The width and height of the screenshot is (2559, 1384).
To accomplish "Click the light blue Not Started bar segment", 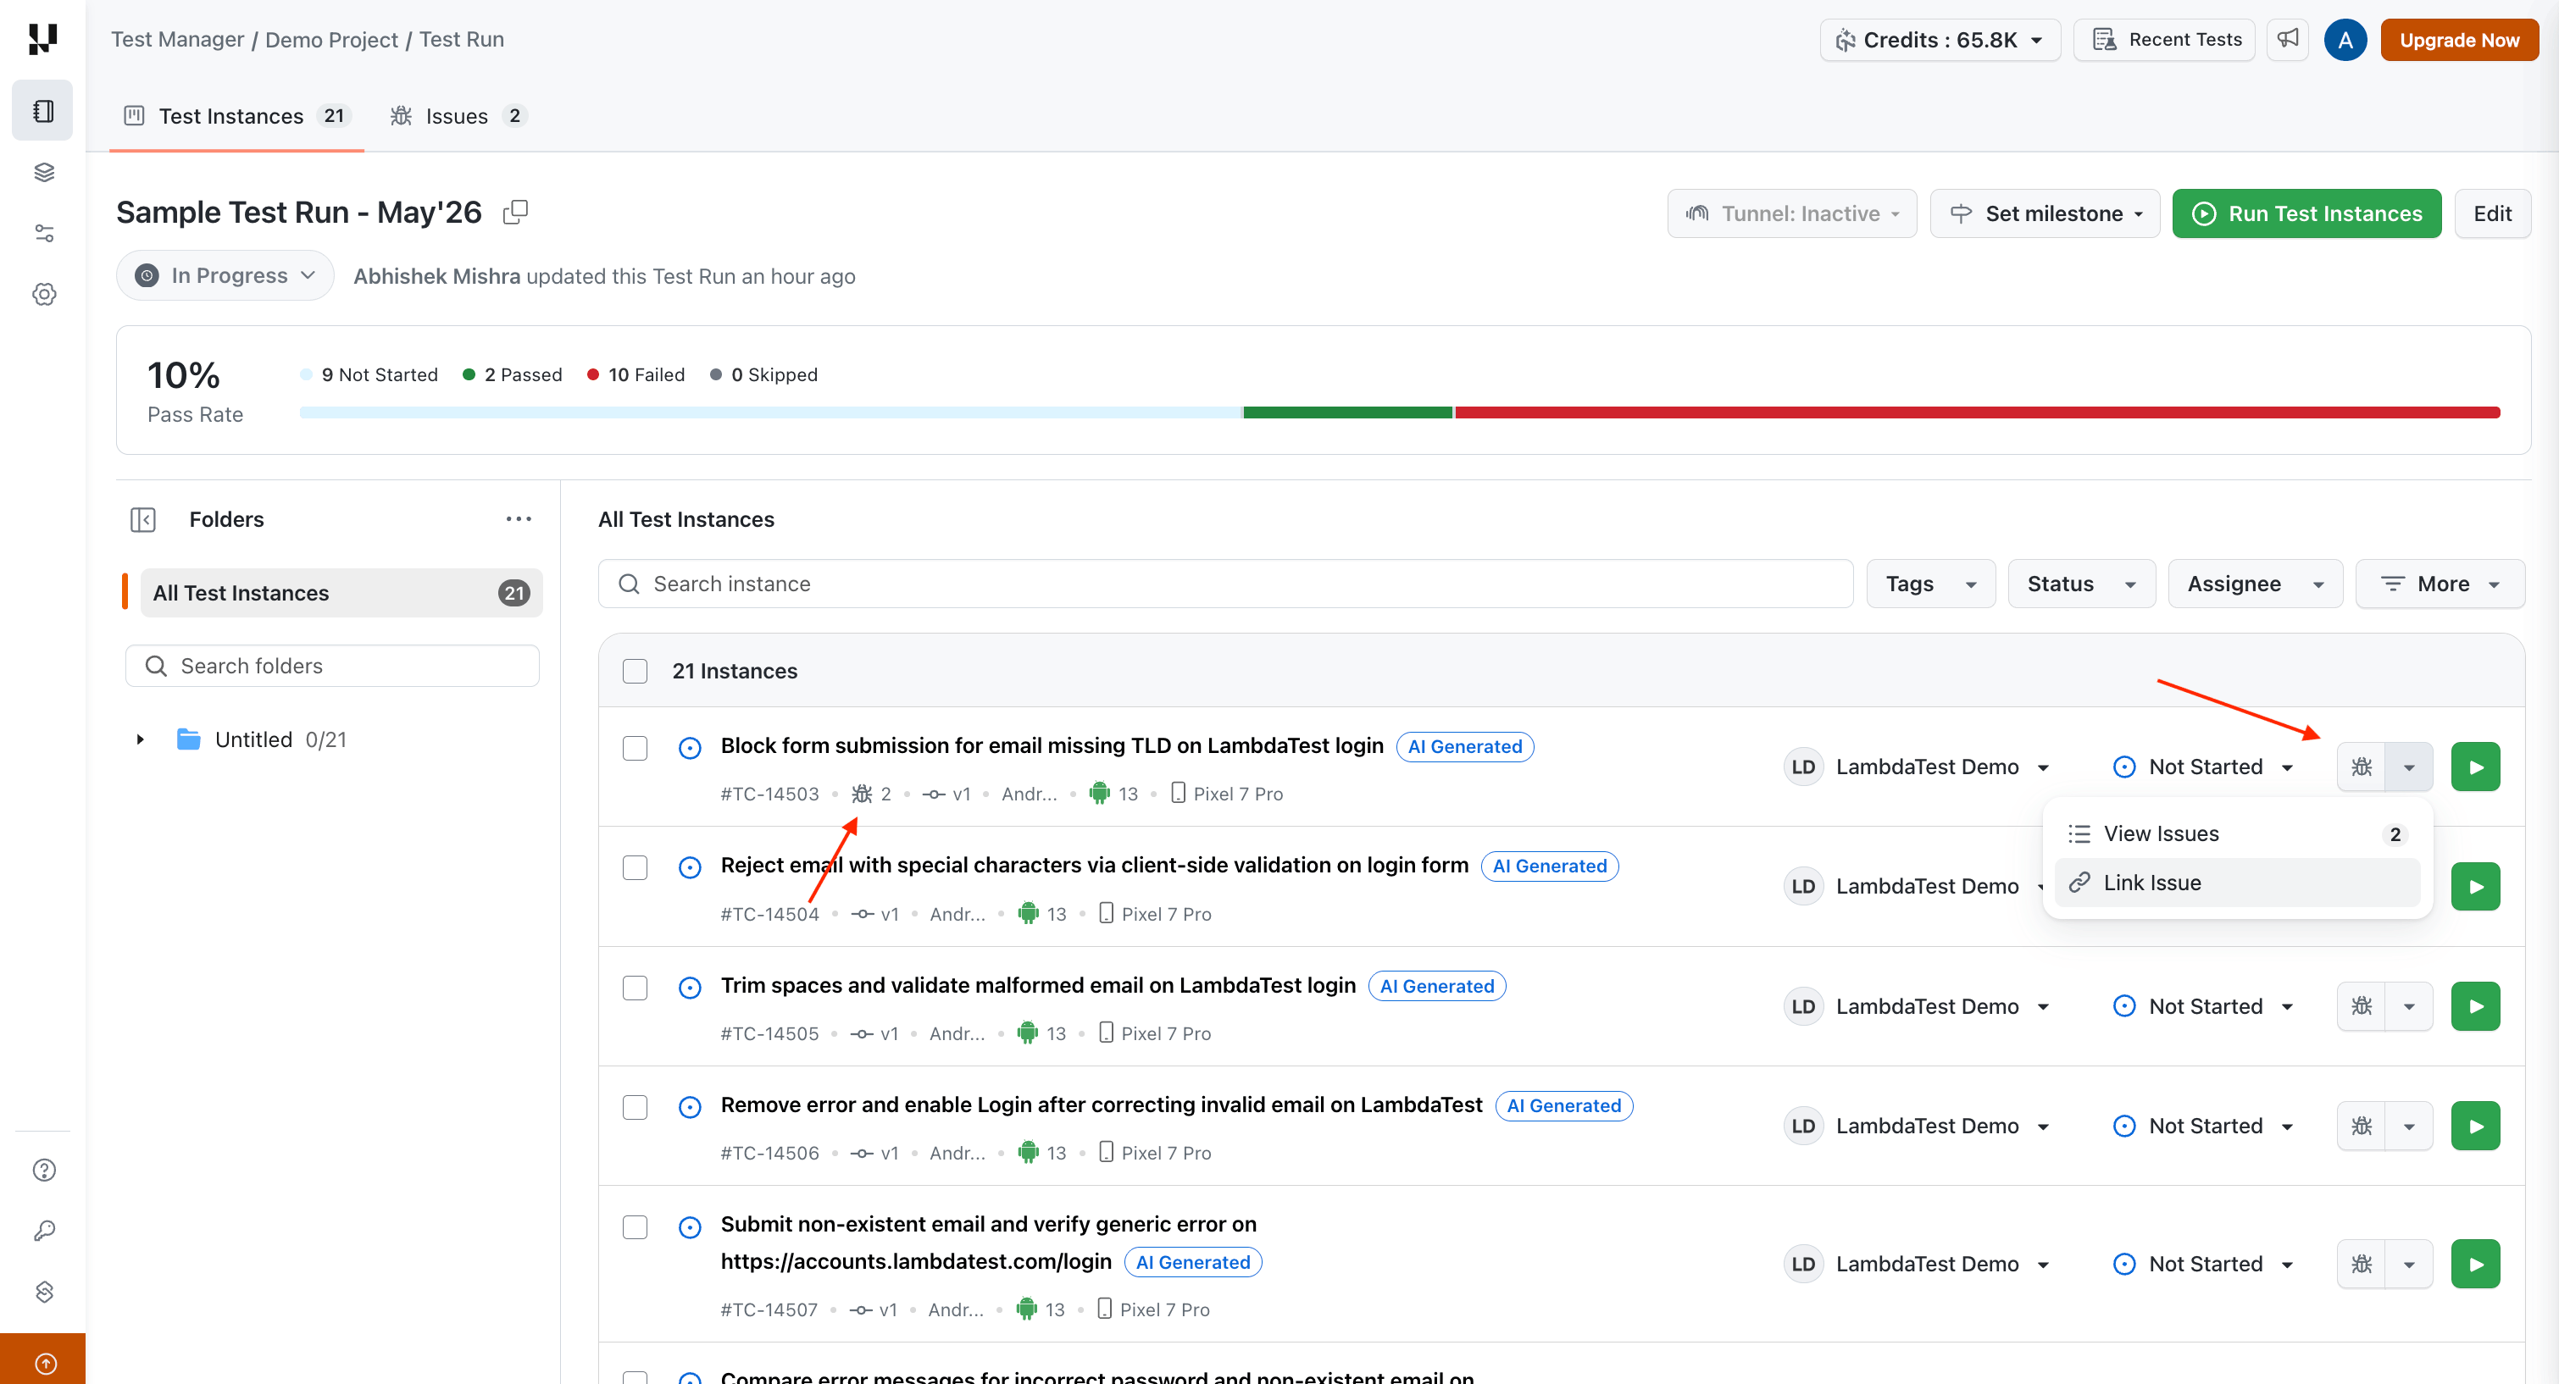I will (x=771, y=412).
